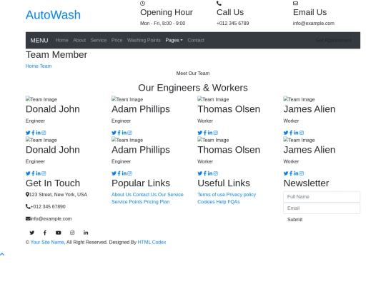Select Service in navigation bar

point(99,40)
